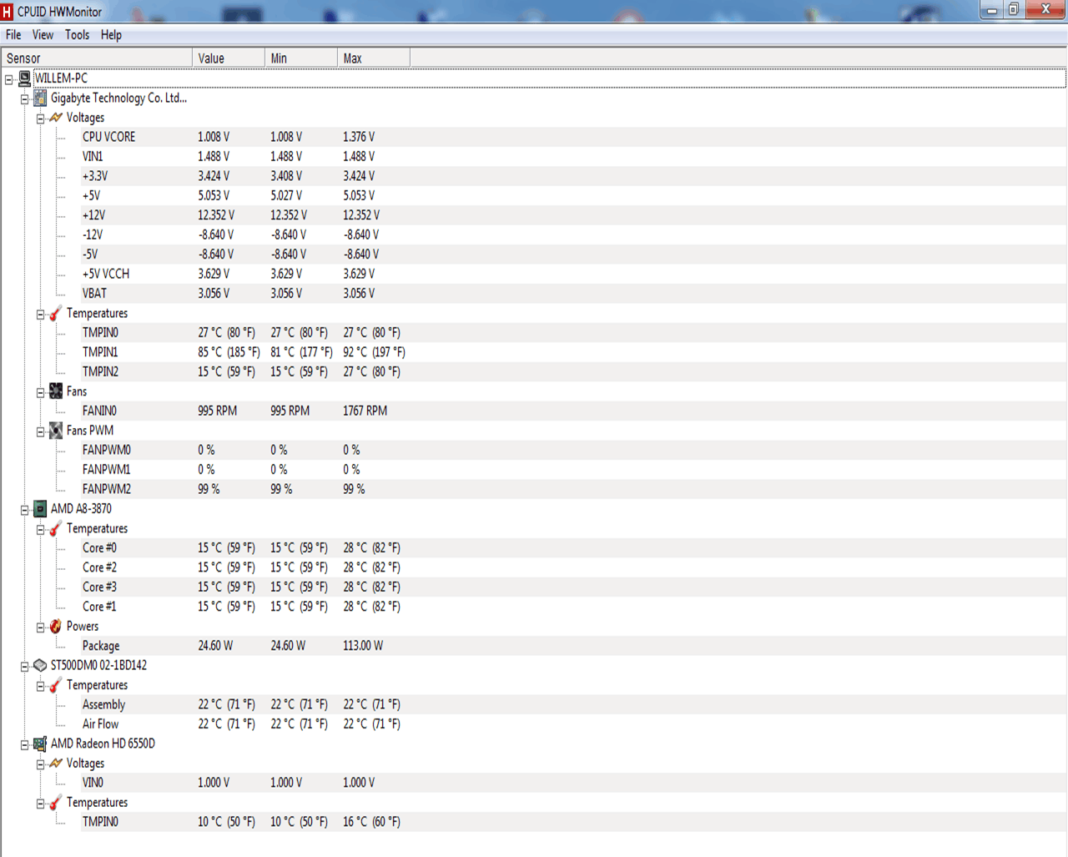This screenshot has height=857, width=1068.
Task: Click the Gigabyte Technology motherboard icon
Action: pos(40,98)
